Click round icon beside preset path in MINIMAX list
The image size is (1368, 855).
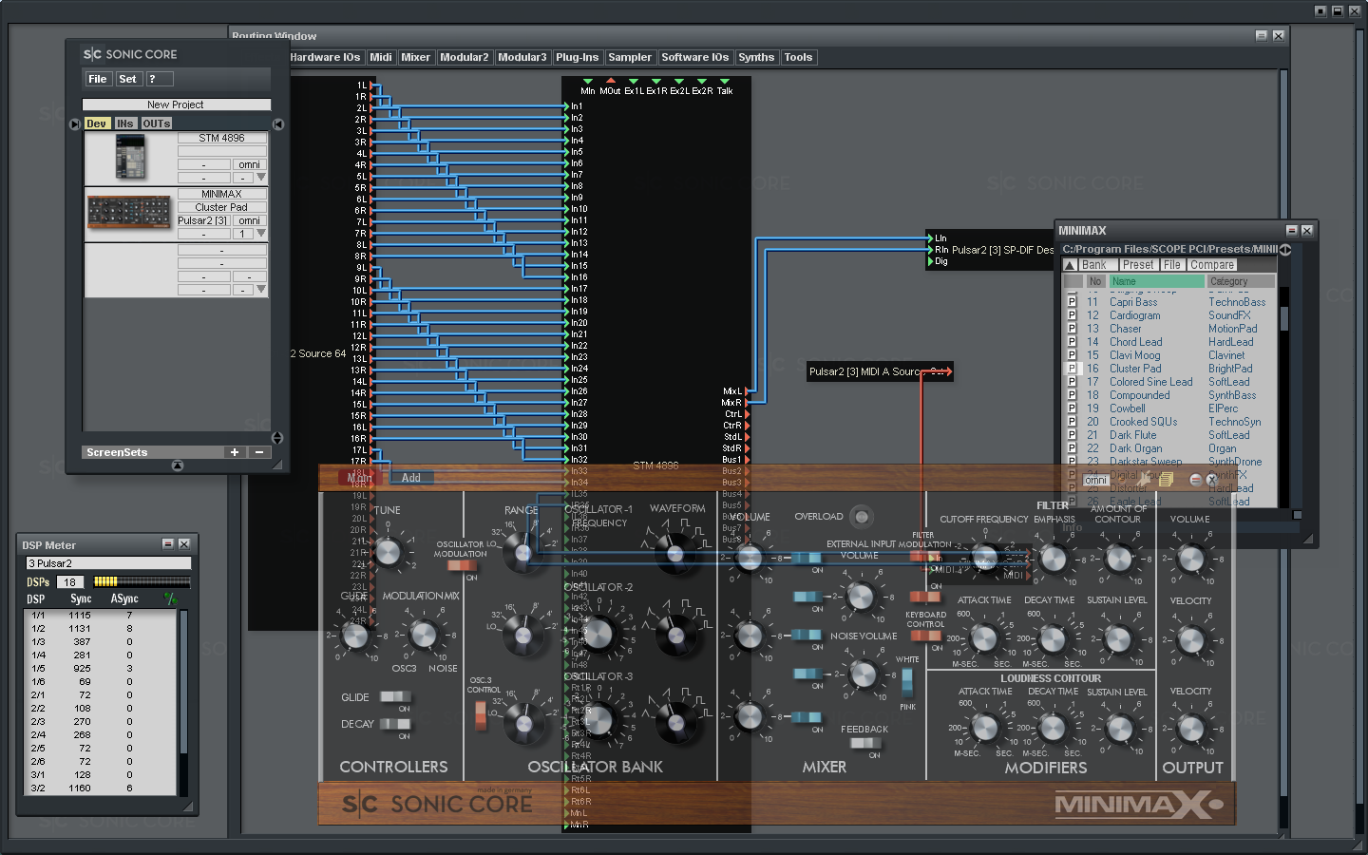pos(1285,250)
